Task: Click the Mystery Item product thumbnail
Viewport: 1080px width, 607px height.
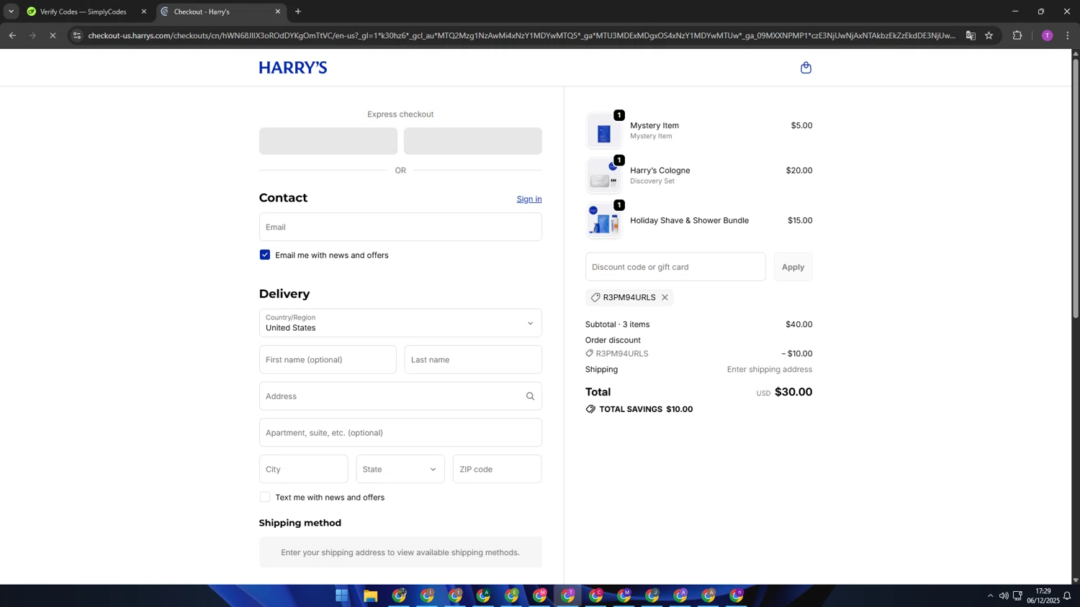Action: (603, 131)
